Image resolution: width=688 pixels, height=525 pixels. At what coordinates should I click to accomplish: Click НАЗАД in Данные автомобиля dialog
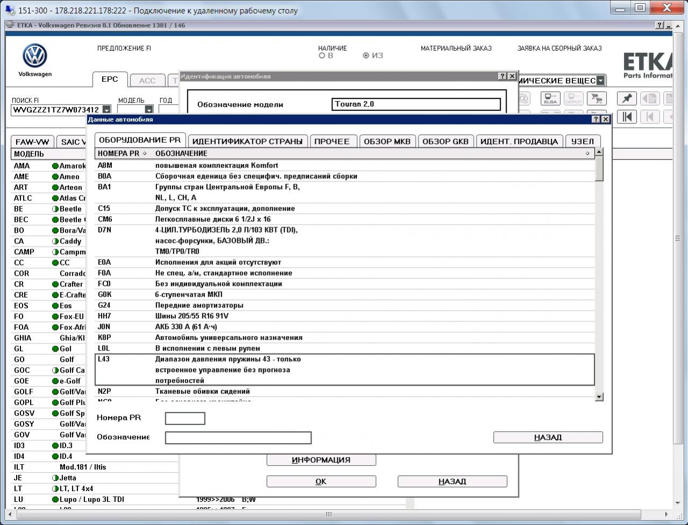pos(548,437)
